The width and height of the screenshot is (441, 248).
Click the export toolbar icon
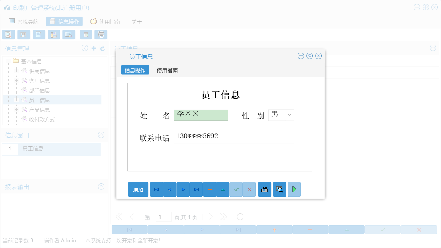(x=86, y=35)
